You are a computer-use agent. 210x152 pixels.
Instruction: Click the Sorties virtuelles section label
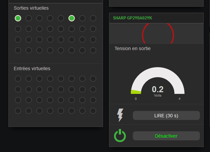coord(31,8)
